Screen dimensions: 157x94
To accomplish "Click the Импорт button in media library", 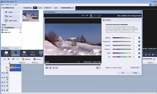I will click(x=11, y=12).
